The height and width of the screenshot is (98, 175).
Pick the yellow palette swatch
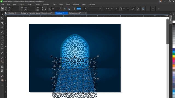pos(174,56)
